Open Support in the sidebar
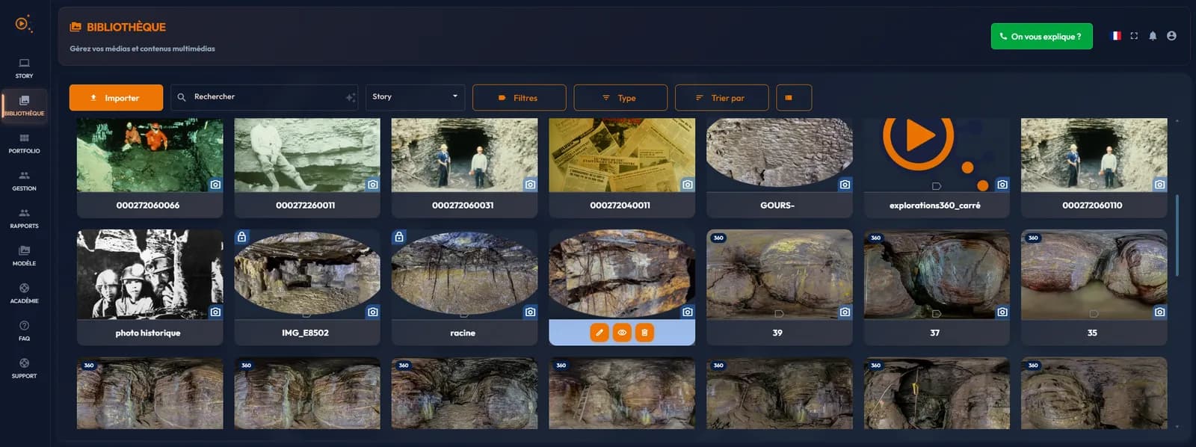The height and width of the screenshot is (447, 1196). 24,368
